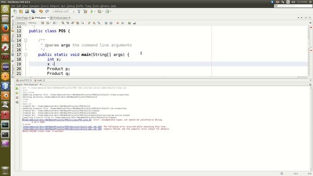Click Find Next Occurrence icon
Viewport: 313px width, 176px height.
73,23
